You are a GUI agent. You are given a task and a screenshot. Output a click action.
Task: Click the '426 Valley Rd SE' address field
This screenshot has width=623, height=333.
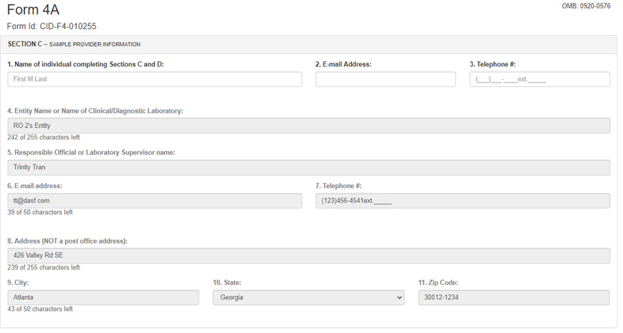(308, 256)
